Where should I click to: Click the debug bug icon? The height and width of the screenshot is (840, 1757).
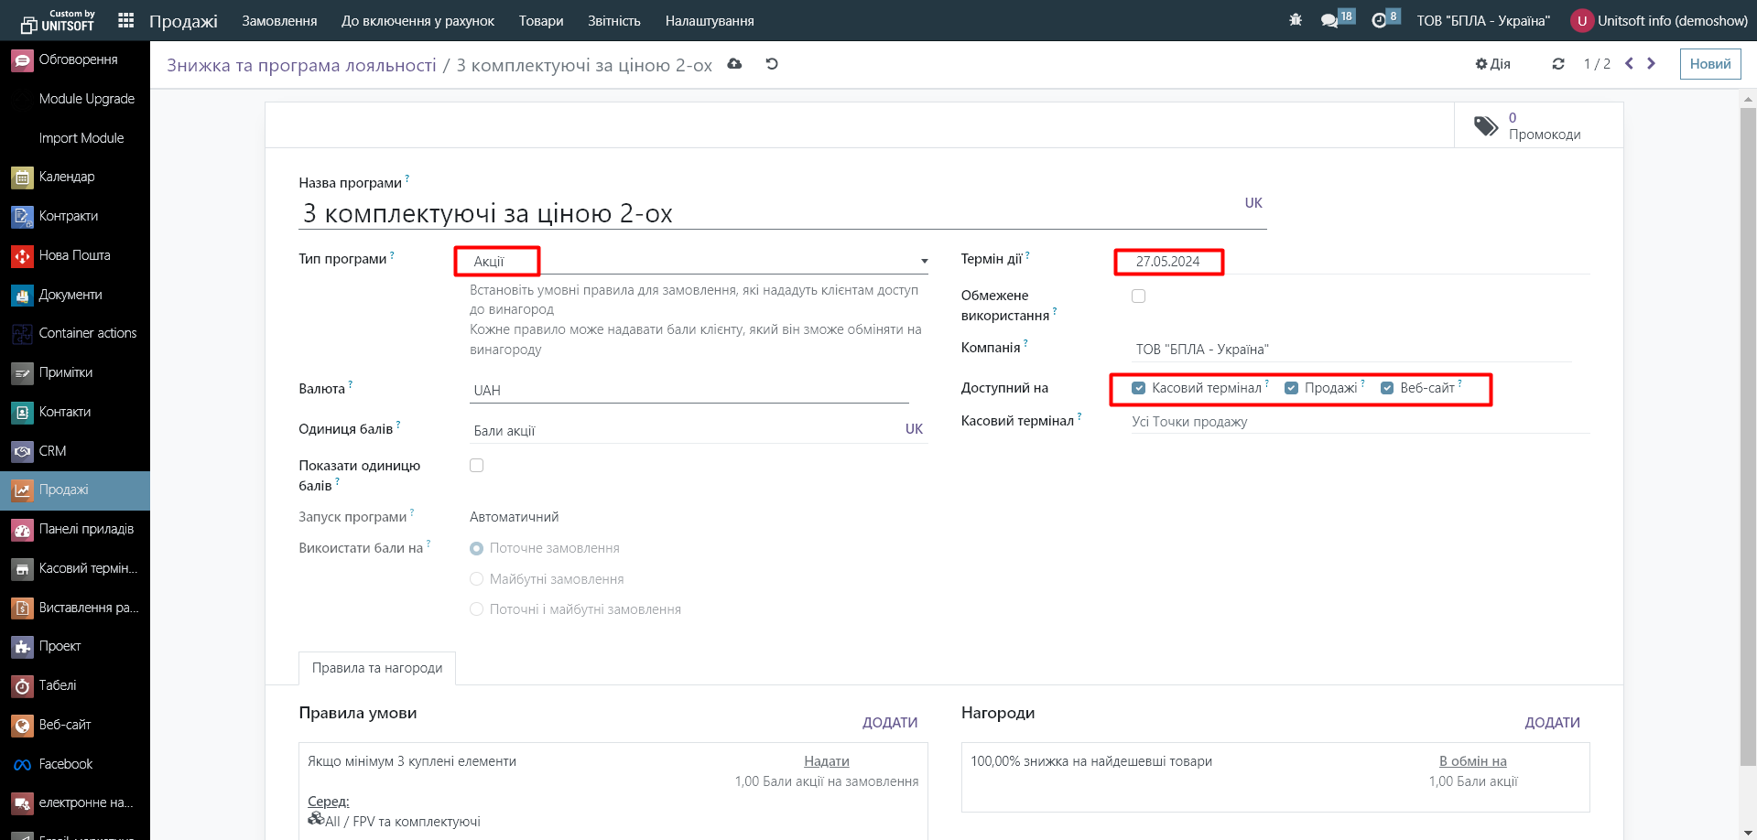tap(1295, 20)
